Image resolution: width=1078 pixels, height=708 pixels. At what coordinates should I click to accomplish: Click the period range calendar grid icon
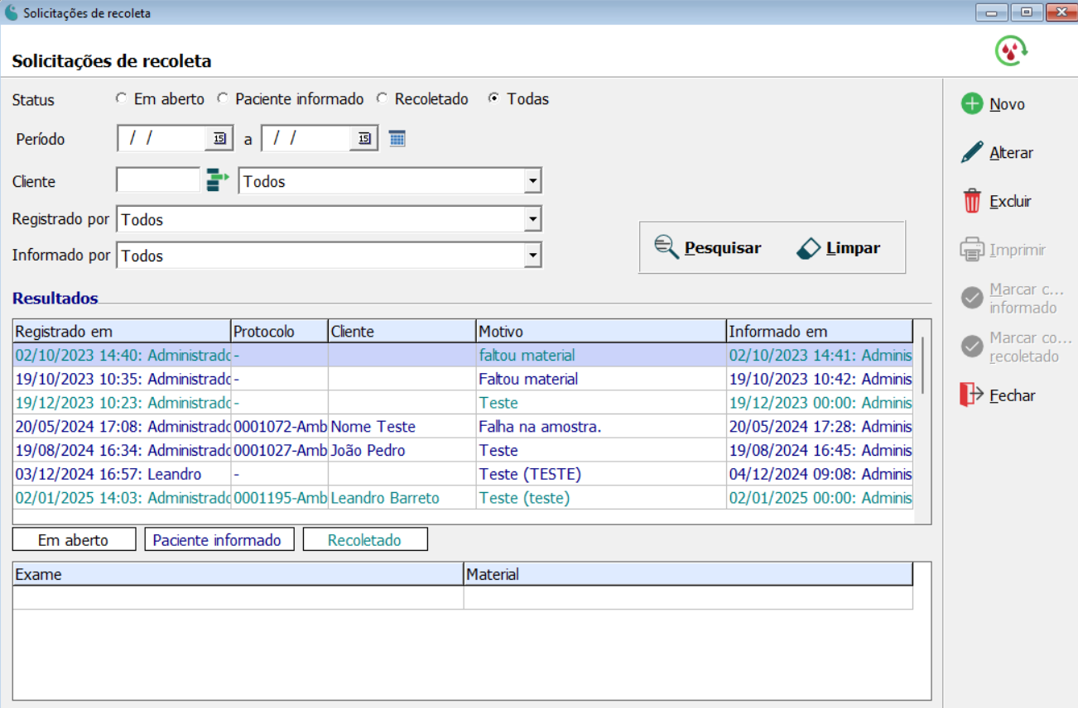(x=397, y=139)
